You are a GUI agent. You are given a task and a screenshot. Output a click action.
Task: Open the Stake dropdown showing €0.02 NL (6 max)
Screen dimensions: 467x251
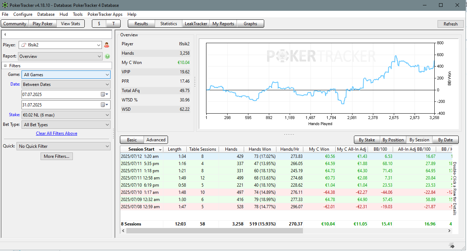coord(66,115)
